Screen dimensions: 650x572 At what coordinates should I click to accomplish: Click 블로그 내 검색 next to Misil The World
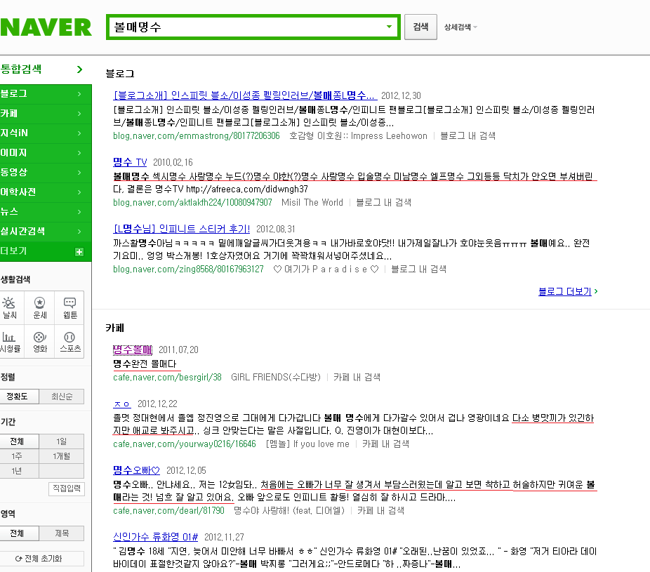click(x=383, y=203)
